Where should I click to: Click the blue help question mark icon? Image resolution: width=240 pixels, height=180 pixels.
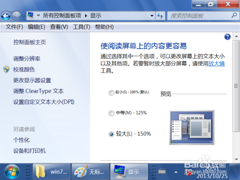[x=228, y=37]
